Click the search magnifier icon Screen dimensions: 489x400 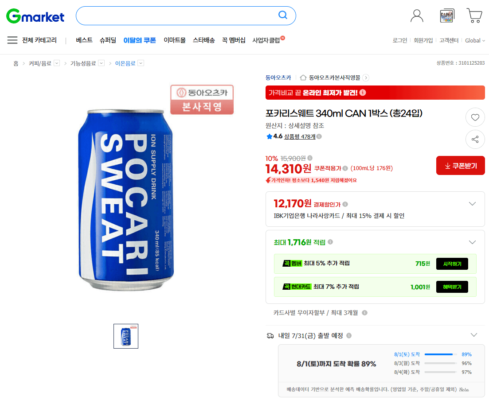(282, 15)
